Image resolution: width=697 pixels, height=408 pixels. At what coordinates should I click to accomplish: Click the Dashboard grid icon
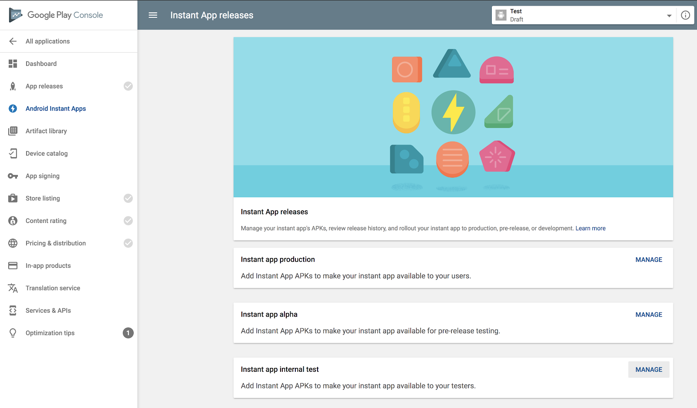13,64
